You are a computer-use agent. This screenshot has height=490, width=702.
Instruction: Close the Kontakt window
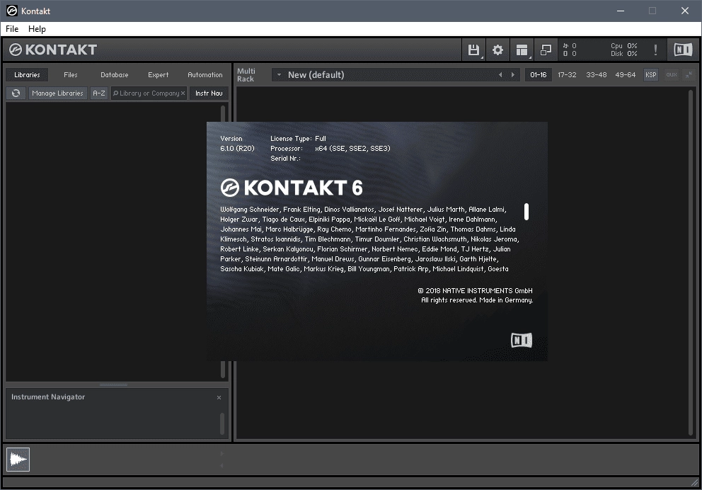(x=685, y=11)
